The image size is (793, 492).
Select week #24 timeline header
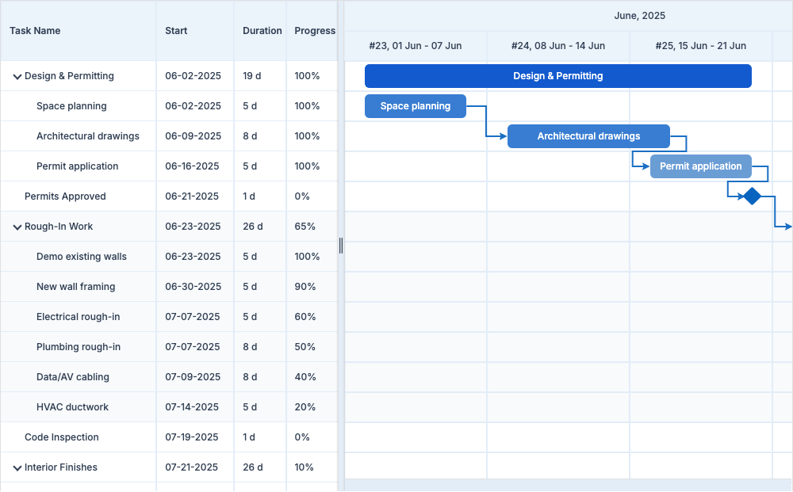pos(557,46)
